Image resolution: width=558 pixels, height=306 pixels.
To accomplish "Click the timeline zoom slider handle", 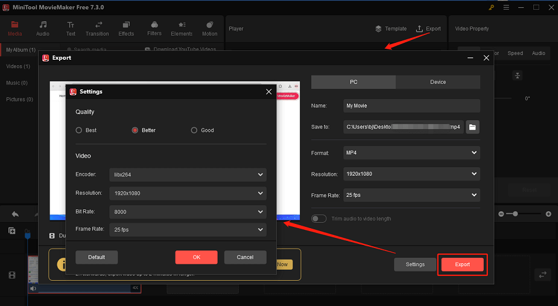I will 515,214.
